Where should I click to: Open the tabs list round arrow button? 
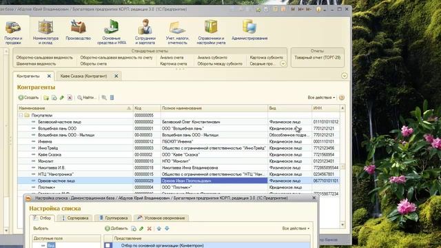(345, 76)
